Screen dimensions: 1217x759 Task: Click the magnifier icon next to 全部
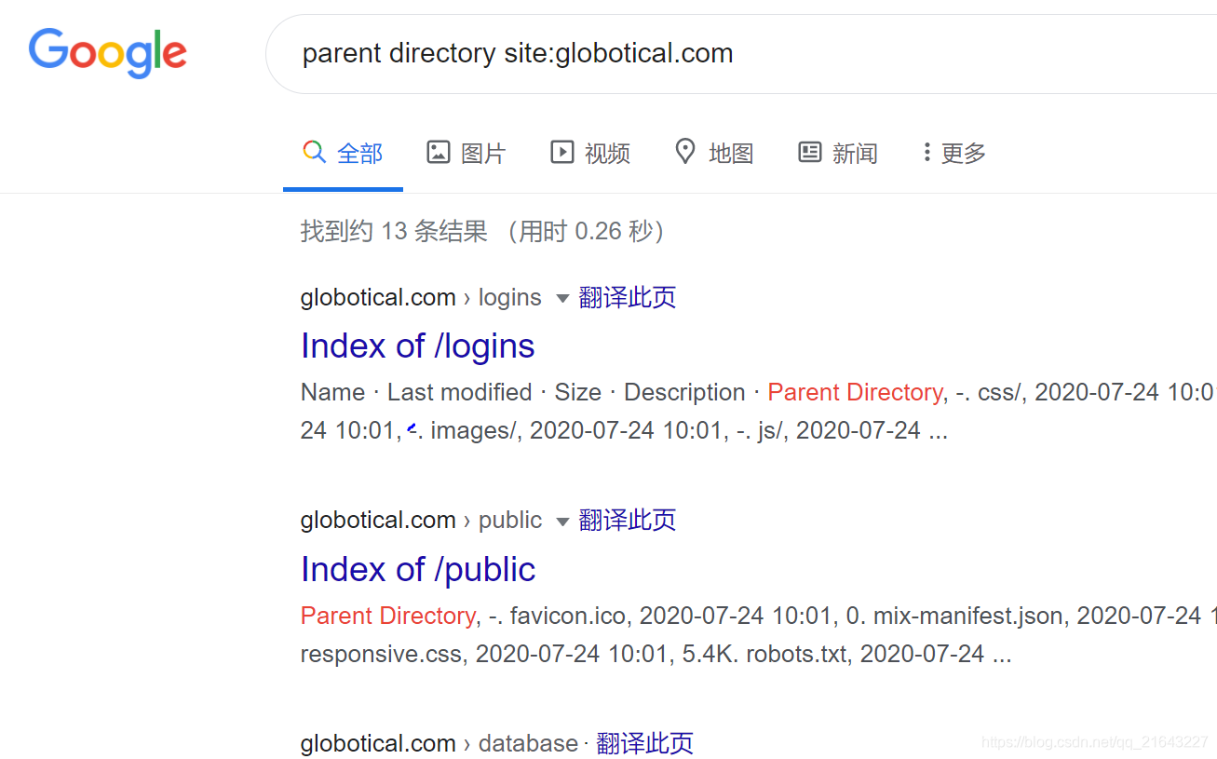click(x=315, y=152)
